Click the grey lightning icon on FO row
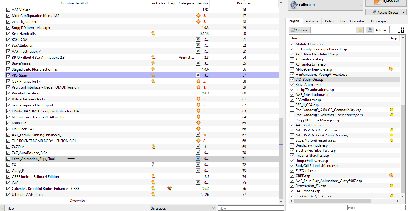This screenshot has height=211, width=408. tap(153, 165)
